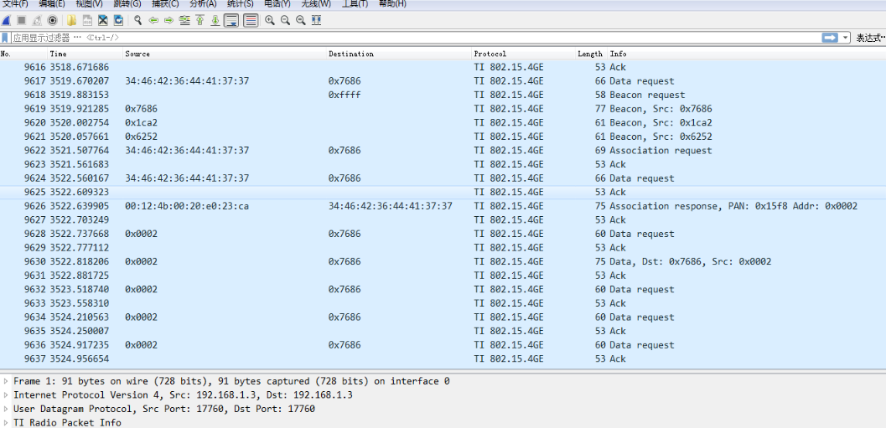Sort by the Protocol column header
The image size is (886, 428).
pos(523,54)
